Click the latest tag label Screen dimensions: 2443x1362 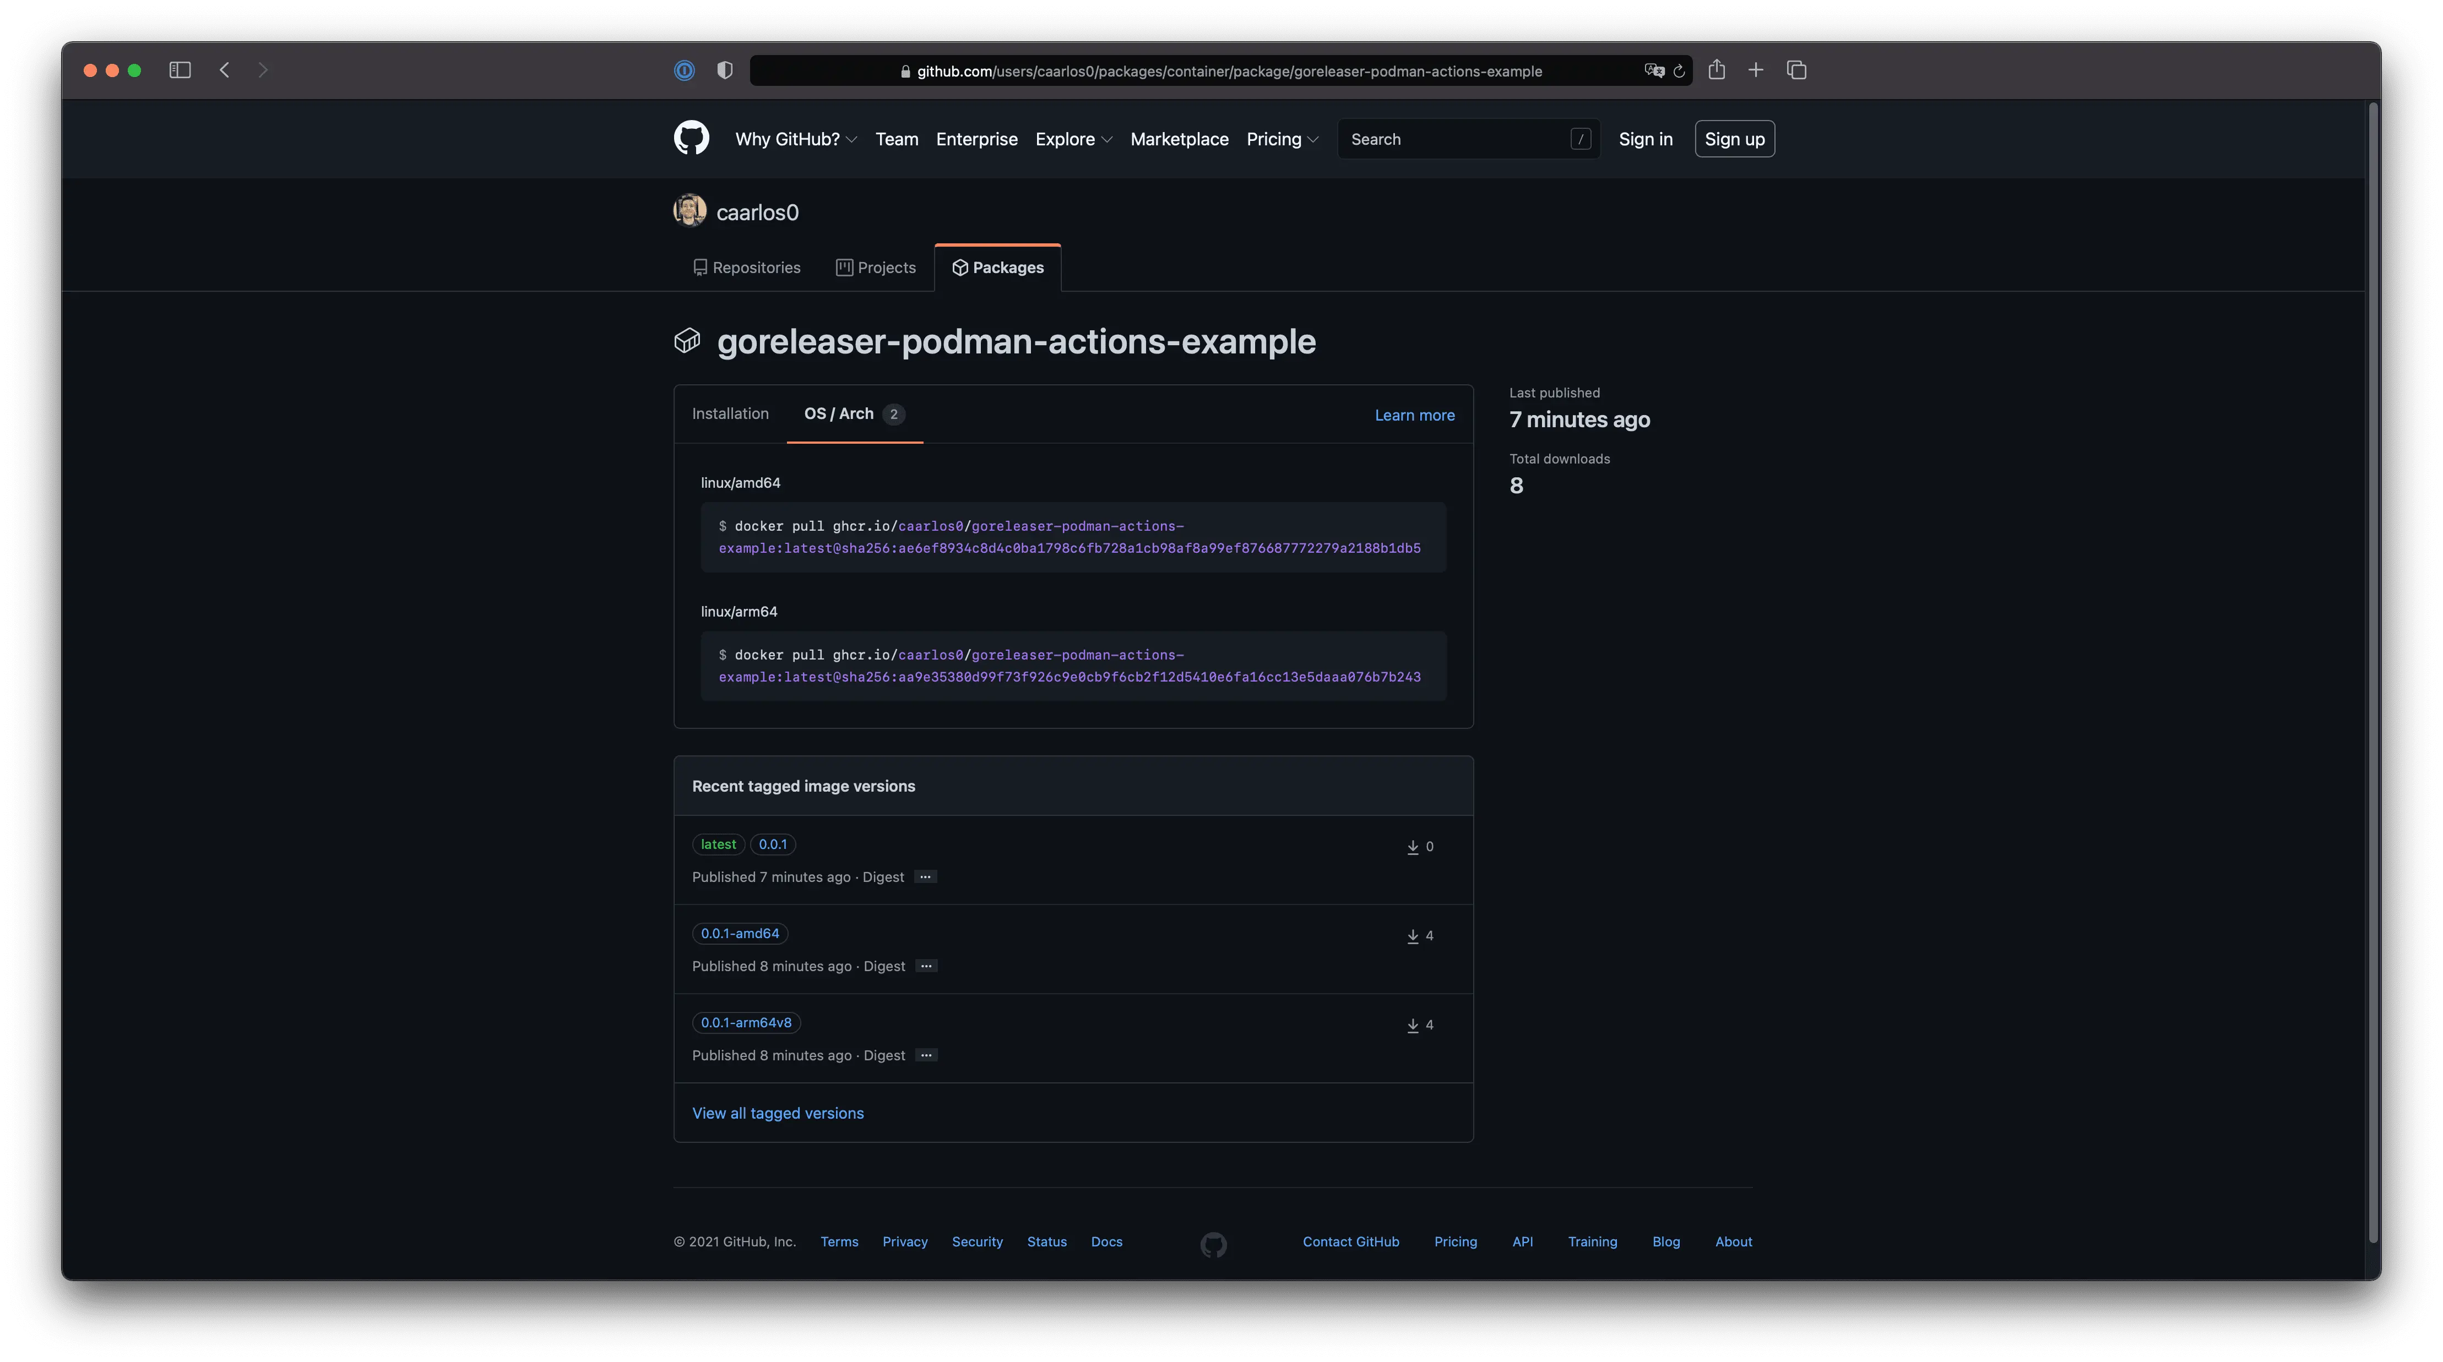[x=718, y=845]
